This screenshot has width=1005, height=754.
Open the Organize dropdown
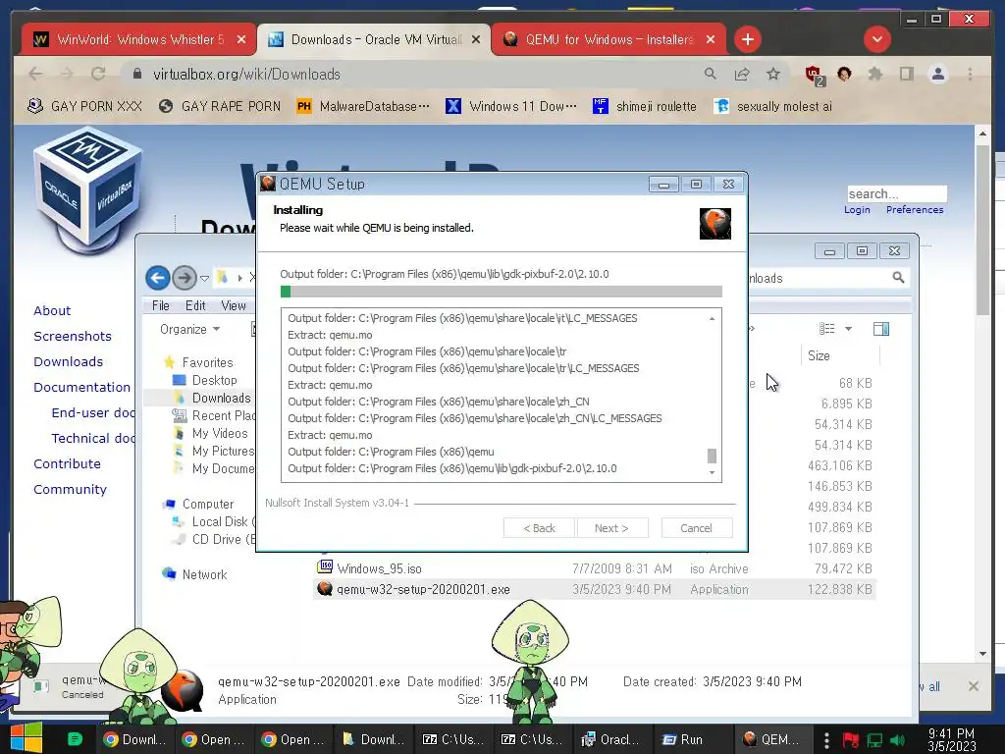(189, 329)
